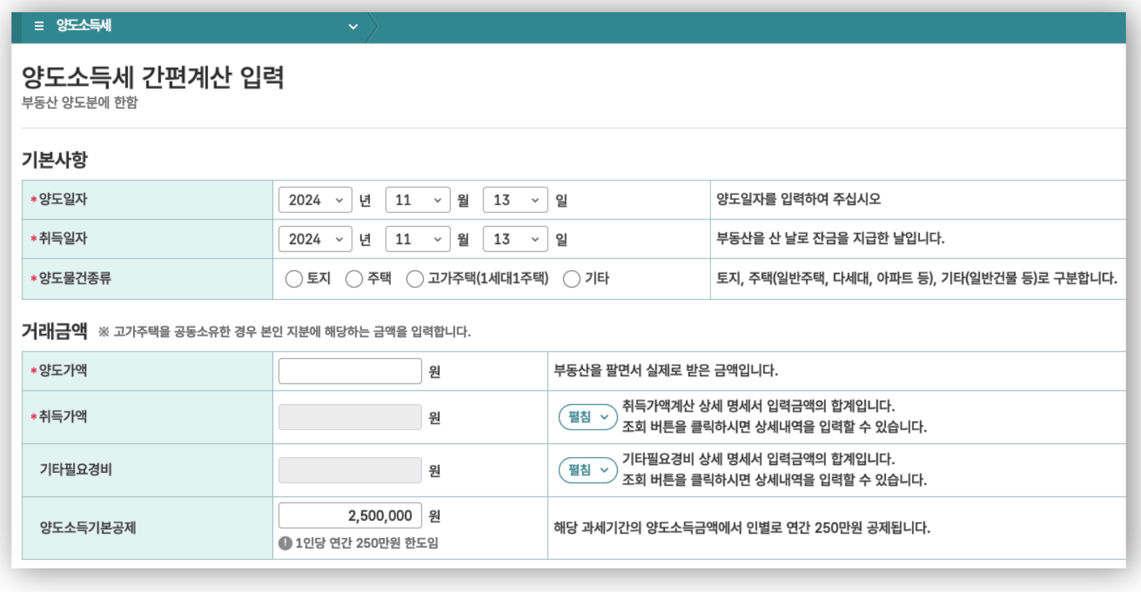1141x592 pixels.
Task: Select the 고가주택(1세대1주택) radio button
Action: point(415,279)
